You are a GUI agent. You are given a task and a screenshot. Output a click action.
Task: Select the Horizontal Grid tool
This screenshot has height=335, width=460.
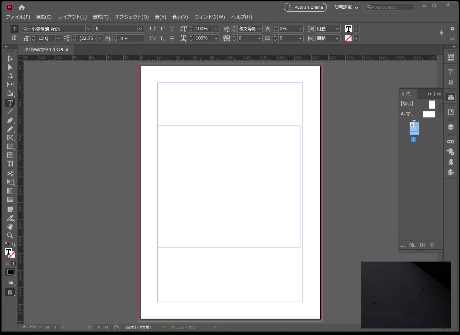pyautogui.click(x=10, y=155)
